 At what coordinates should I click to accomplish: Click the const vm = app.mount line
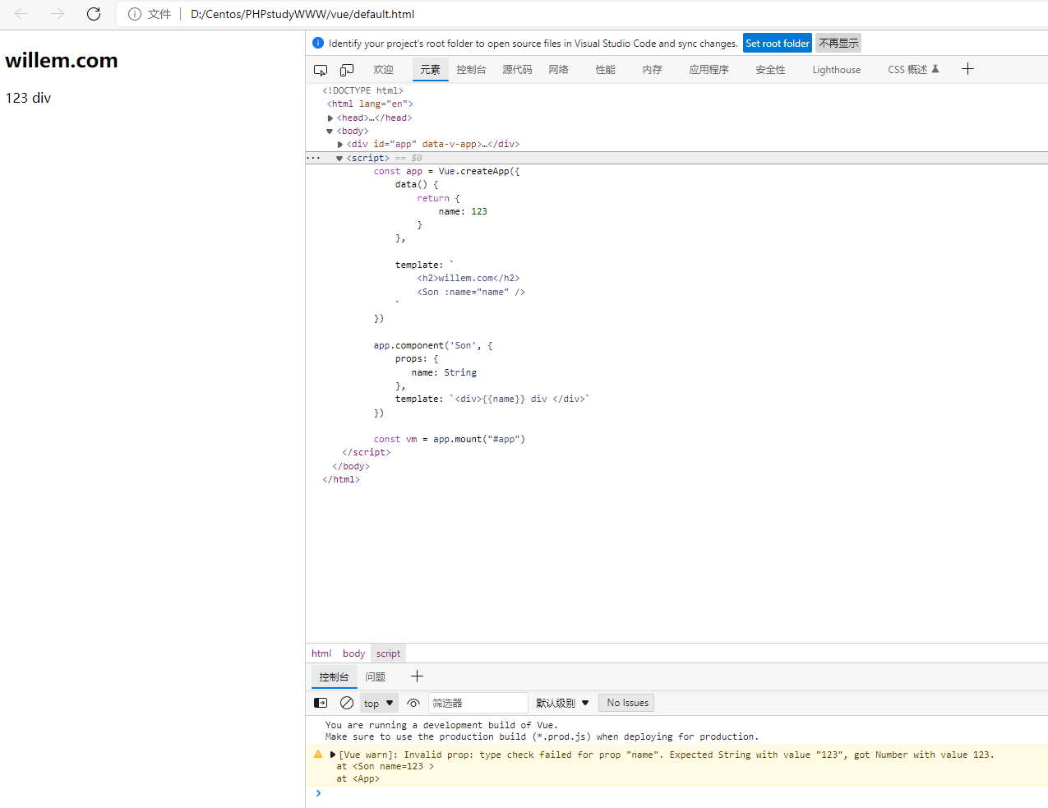(450, 439)
